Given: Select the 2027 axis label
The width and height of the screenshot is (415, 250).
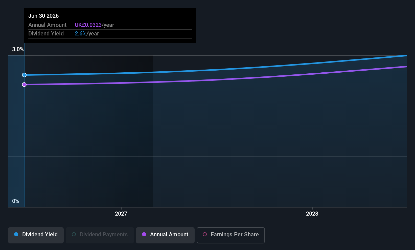Looking at the screenshot, I should tap(121, 214).
